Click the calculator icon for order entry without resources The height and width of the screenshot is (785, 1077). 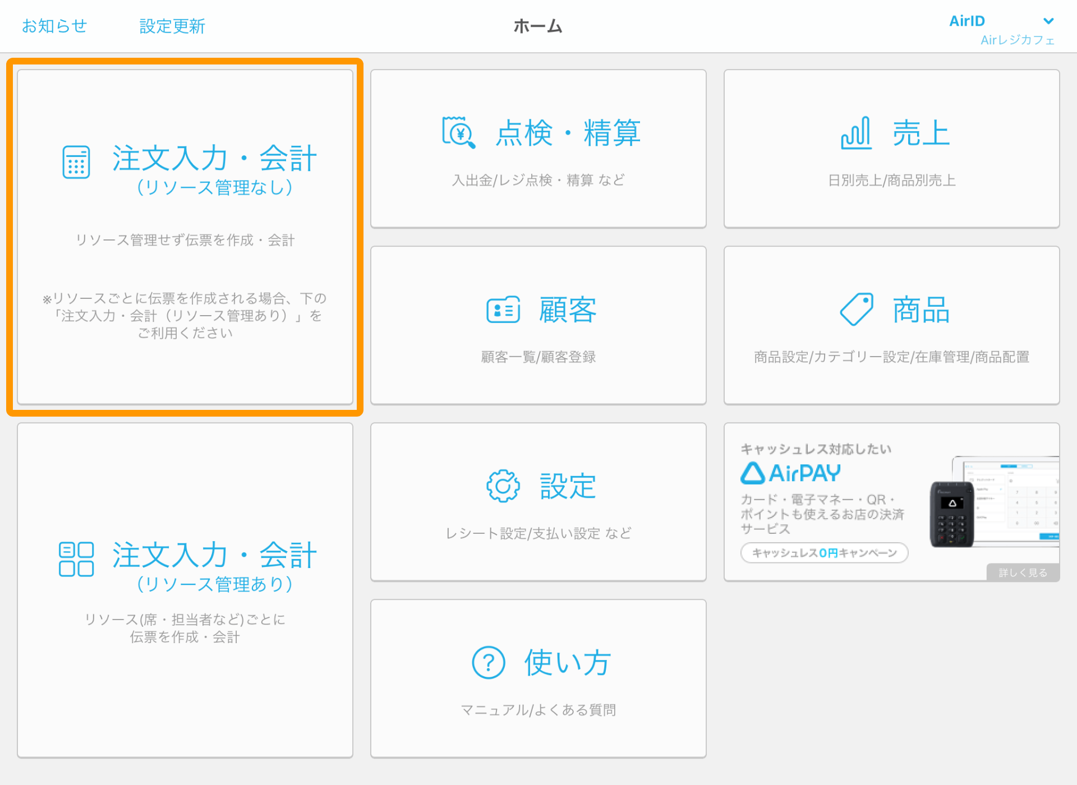(76, 162)
